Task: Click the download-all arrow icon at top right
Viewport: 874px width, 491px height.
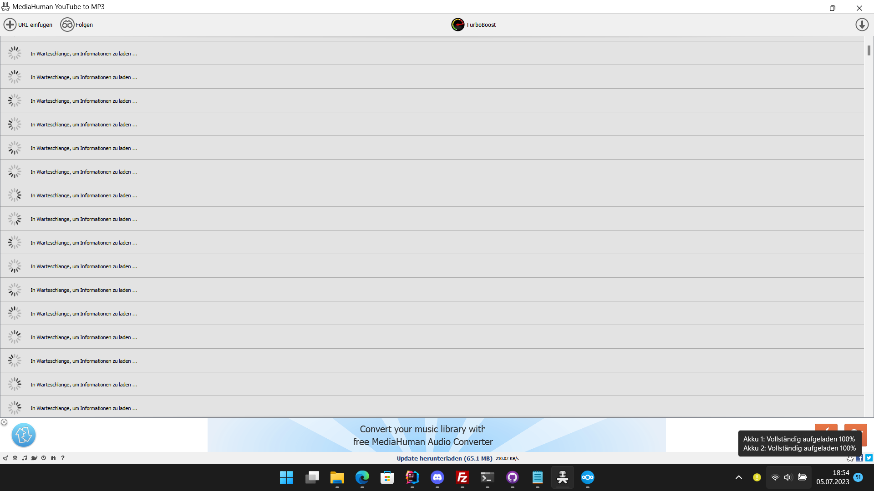Action: click(862, 25)
